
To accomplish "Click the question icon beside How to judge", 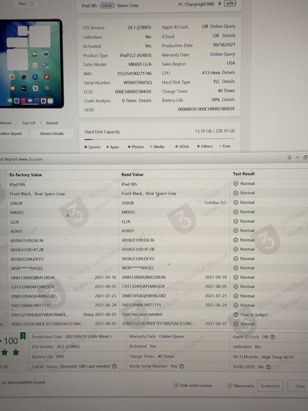I will [236, 315].
